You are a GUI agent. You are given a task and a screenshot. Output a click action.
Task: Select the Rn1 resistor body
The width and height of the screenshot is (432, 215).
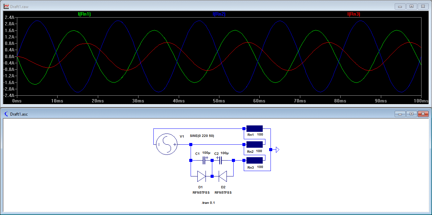254,128
